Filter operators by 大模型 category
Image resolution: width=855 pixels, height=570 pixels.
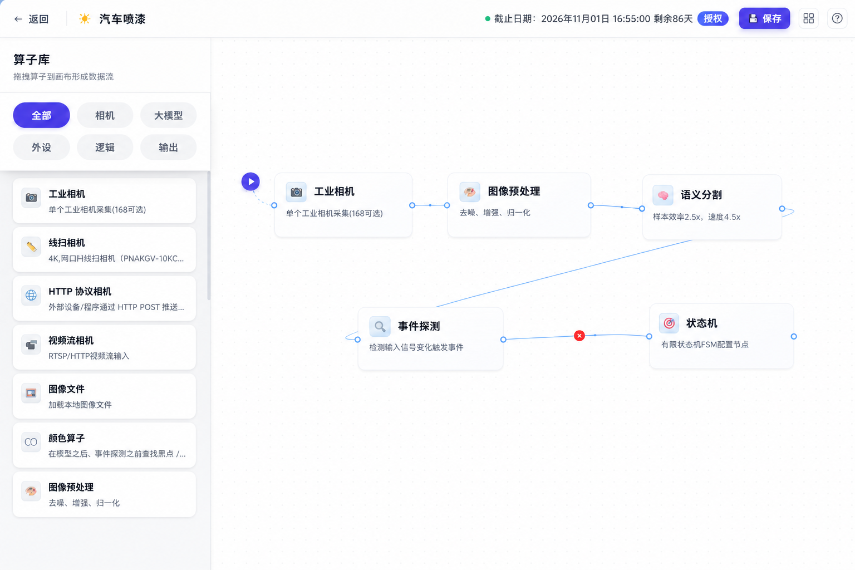(x=169, y=115)
